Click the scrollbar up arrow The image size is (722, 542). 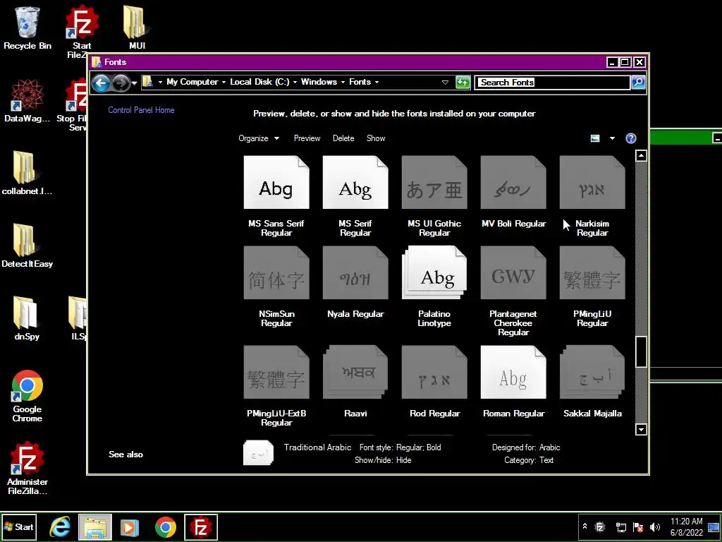pos(641,156)
